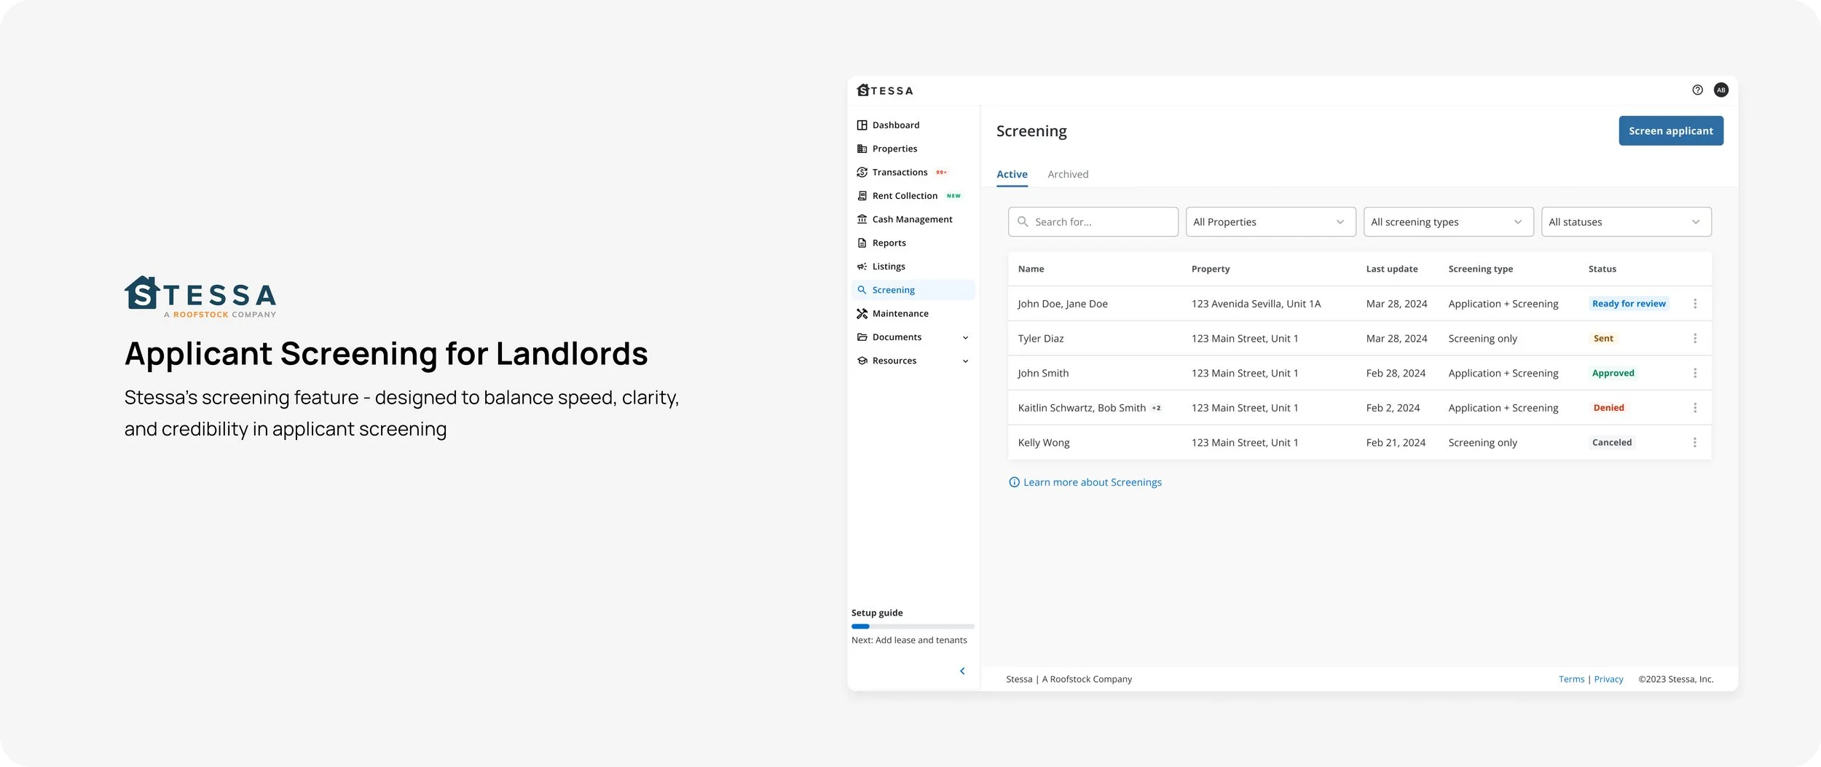
Task: Open row menu for Kaitlin Schwartz row
Action: pyautogui.click(x=1695, y=408)
